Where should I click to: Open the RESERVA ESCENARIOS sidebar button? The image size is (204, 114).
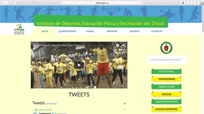click(x=167, y=102)
